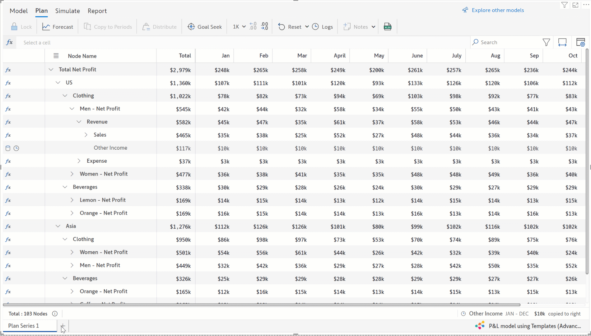
Task: Open the Logs history
Action: (x=323, y=27)
